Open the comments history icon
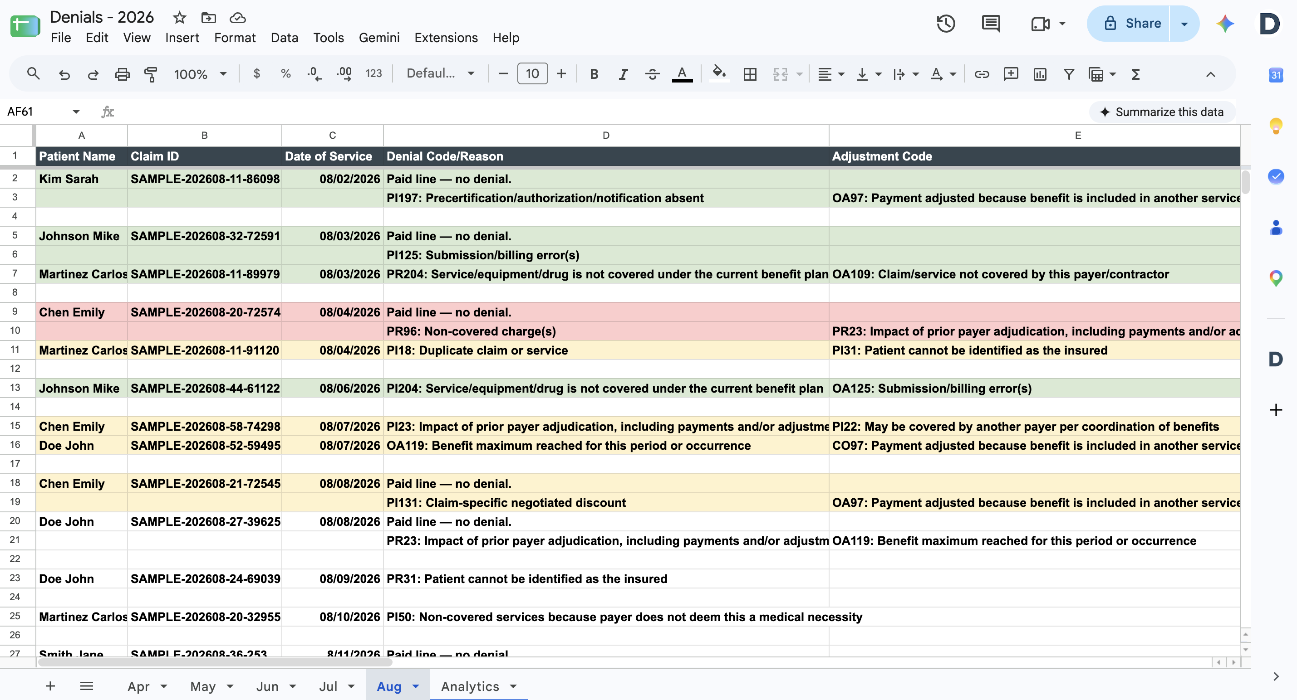Image resolution: width=1297 pixels, height=700 pixels. 990,24
